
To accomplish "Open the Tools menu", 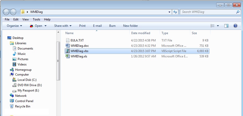I will tap(36, 19).
